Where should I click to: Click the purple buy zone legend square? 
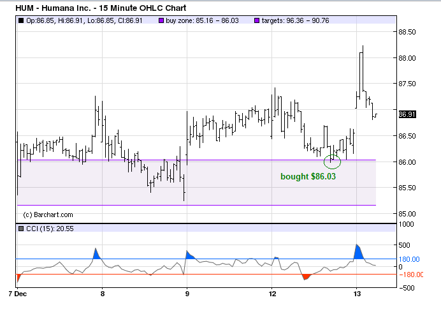click(x=161, y=20)
